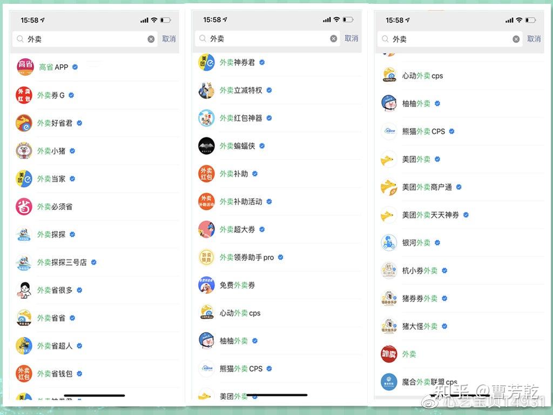Select the 外卖立减特权 avatar
The height and width of the screenshot is (415, 553).
click(x=206, y=90)
